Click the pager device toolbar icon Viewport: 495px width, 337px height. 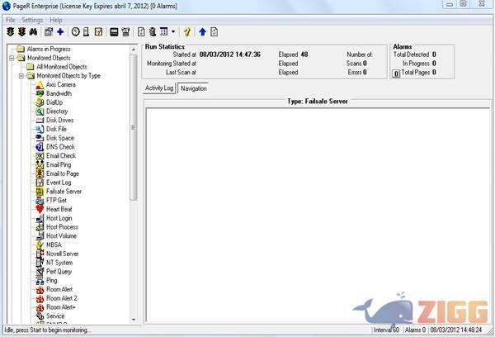click(x=86, y=32)
